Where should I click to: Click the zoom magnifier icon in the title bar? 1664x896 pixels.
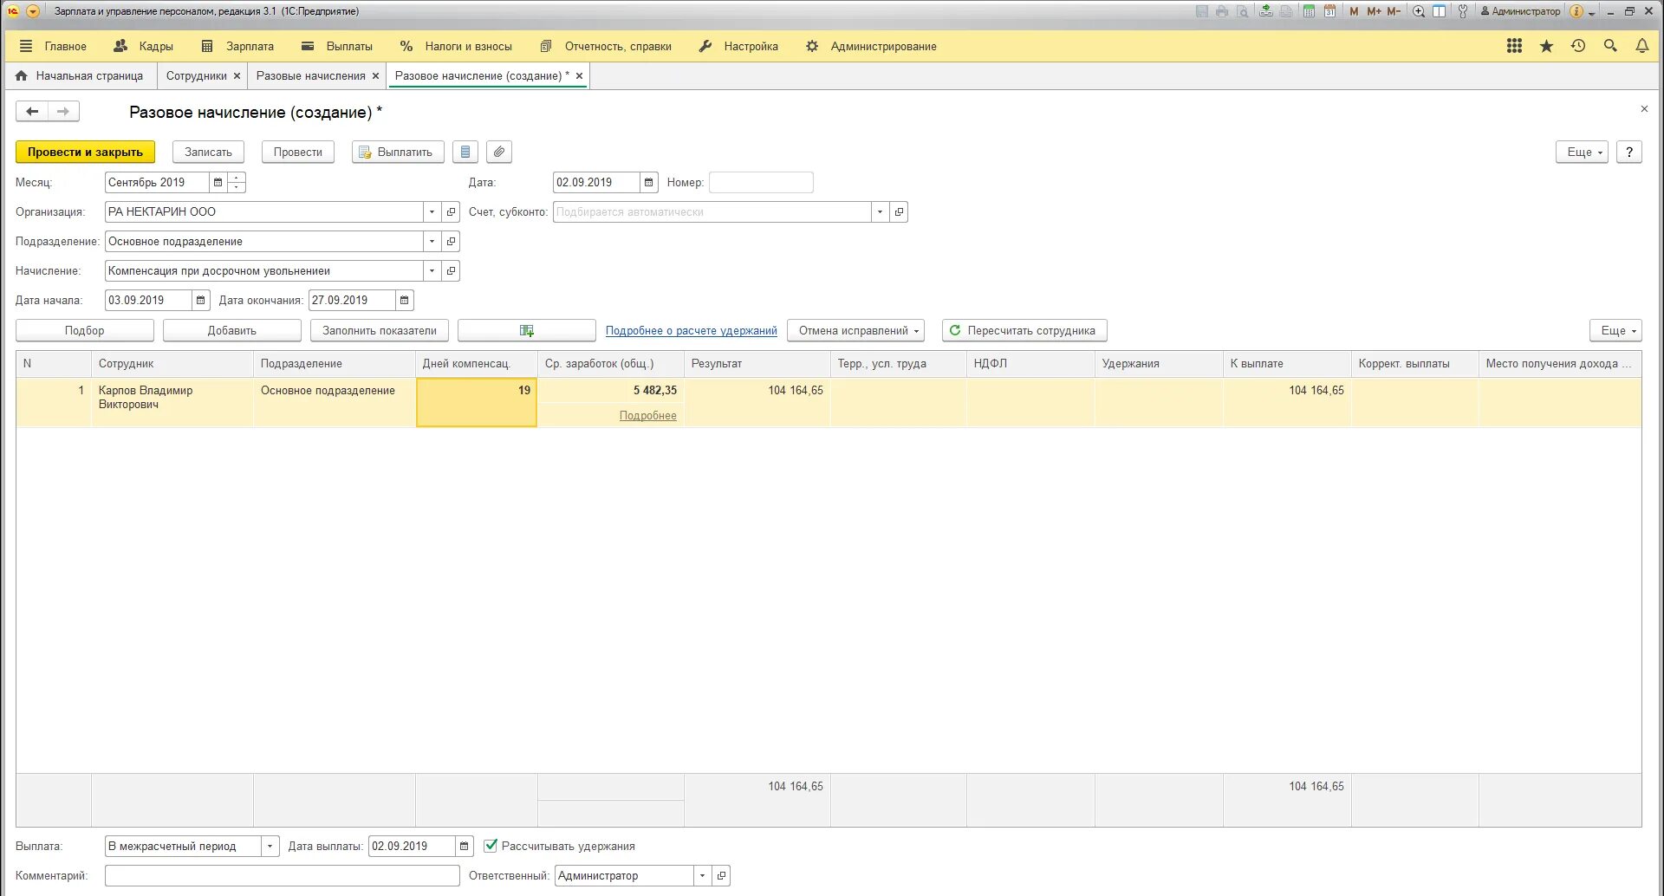pos(1419,11)
